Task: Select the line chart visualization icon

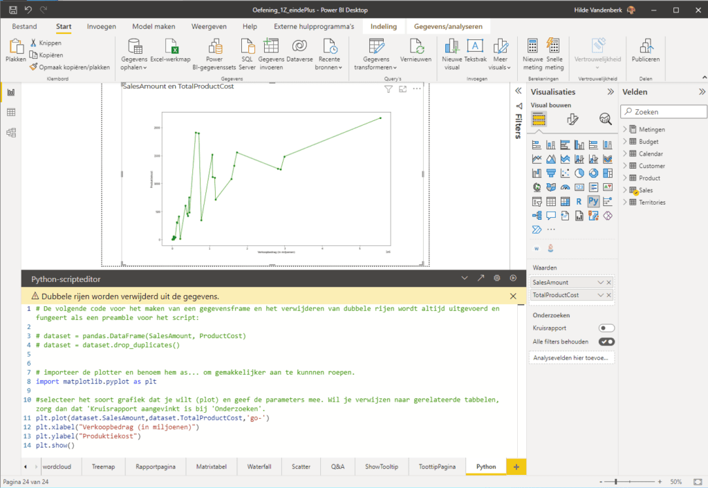Action: [537, 159]
